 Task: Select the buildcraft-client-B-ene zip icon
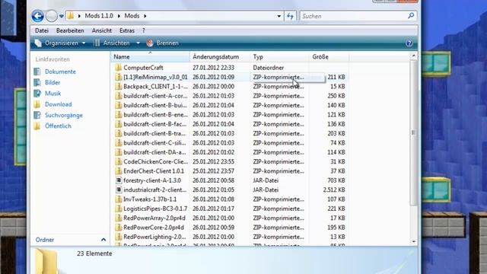point(118,115)
